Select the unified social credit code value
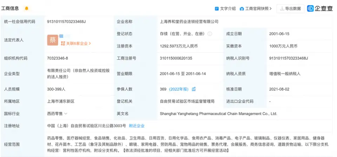The height and width of the screenshot is (157, 337). 66,22
